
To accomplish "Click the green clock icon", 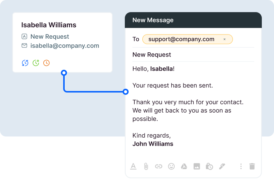I will (x=36, y=63).
